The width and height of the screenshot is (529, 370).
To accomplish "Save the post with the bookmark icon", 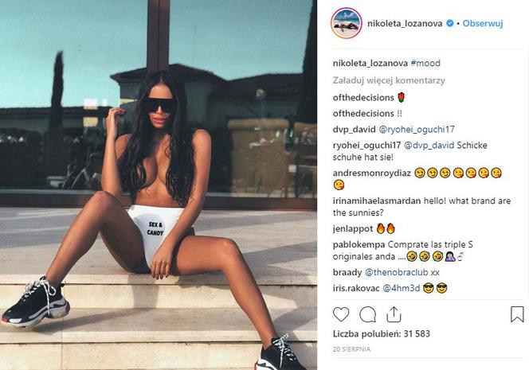I will click(517, 314).
